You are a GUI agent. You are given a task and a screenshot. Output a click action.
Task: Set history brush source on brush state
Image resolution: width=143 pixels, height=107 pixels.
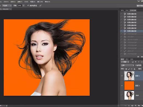tap(122, 51)
